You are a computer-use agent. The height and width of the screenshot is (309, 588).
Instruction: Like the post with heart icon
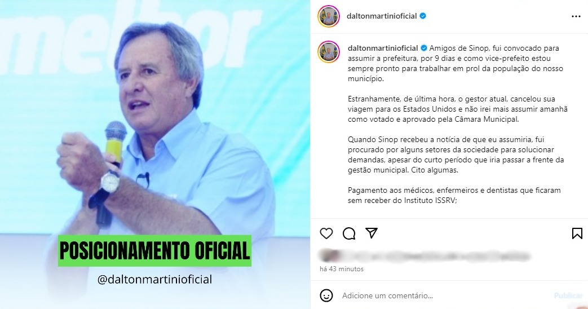326,233
